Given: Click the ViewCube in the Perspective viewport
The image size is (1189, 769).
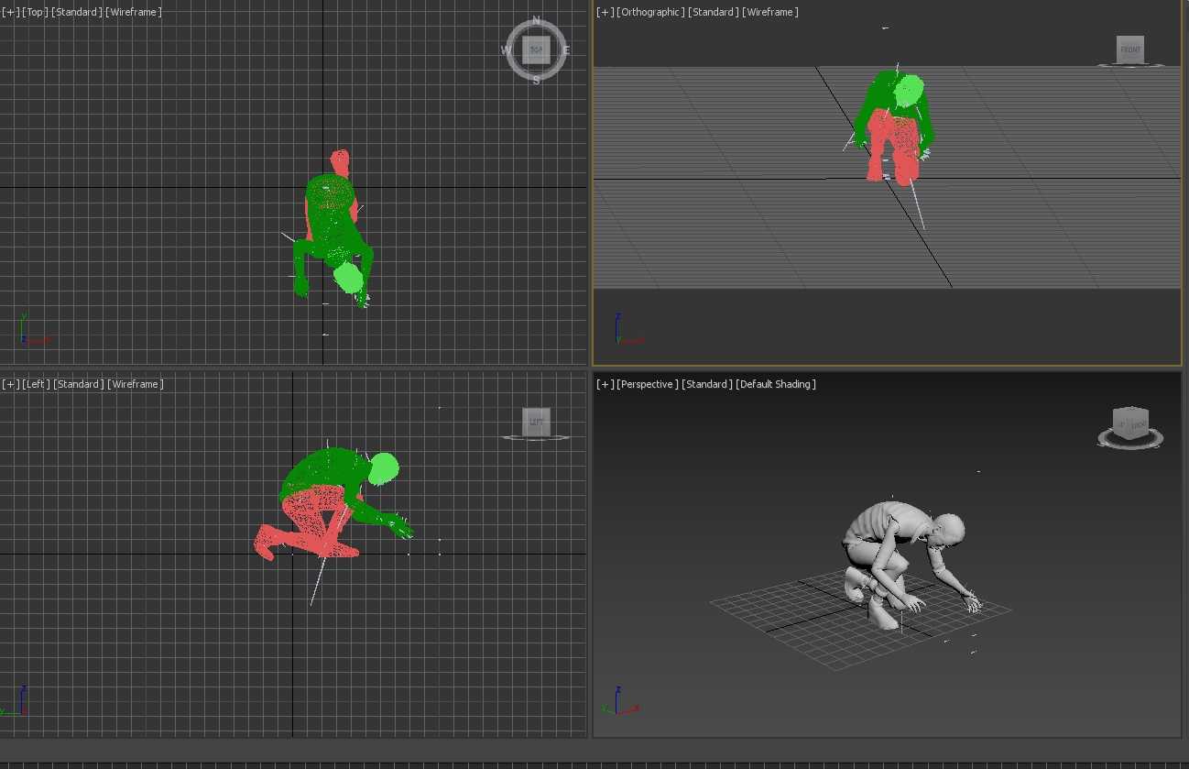Looking at the screenshot, I should click(x=1129, y=423).
